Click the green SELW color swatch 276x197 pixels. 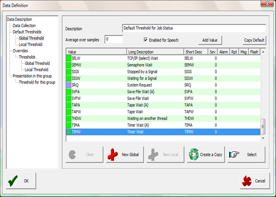point(68,58)
